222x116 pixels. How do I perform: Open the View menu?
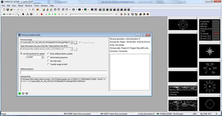pos(14,6)
